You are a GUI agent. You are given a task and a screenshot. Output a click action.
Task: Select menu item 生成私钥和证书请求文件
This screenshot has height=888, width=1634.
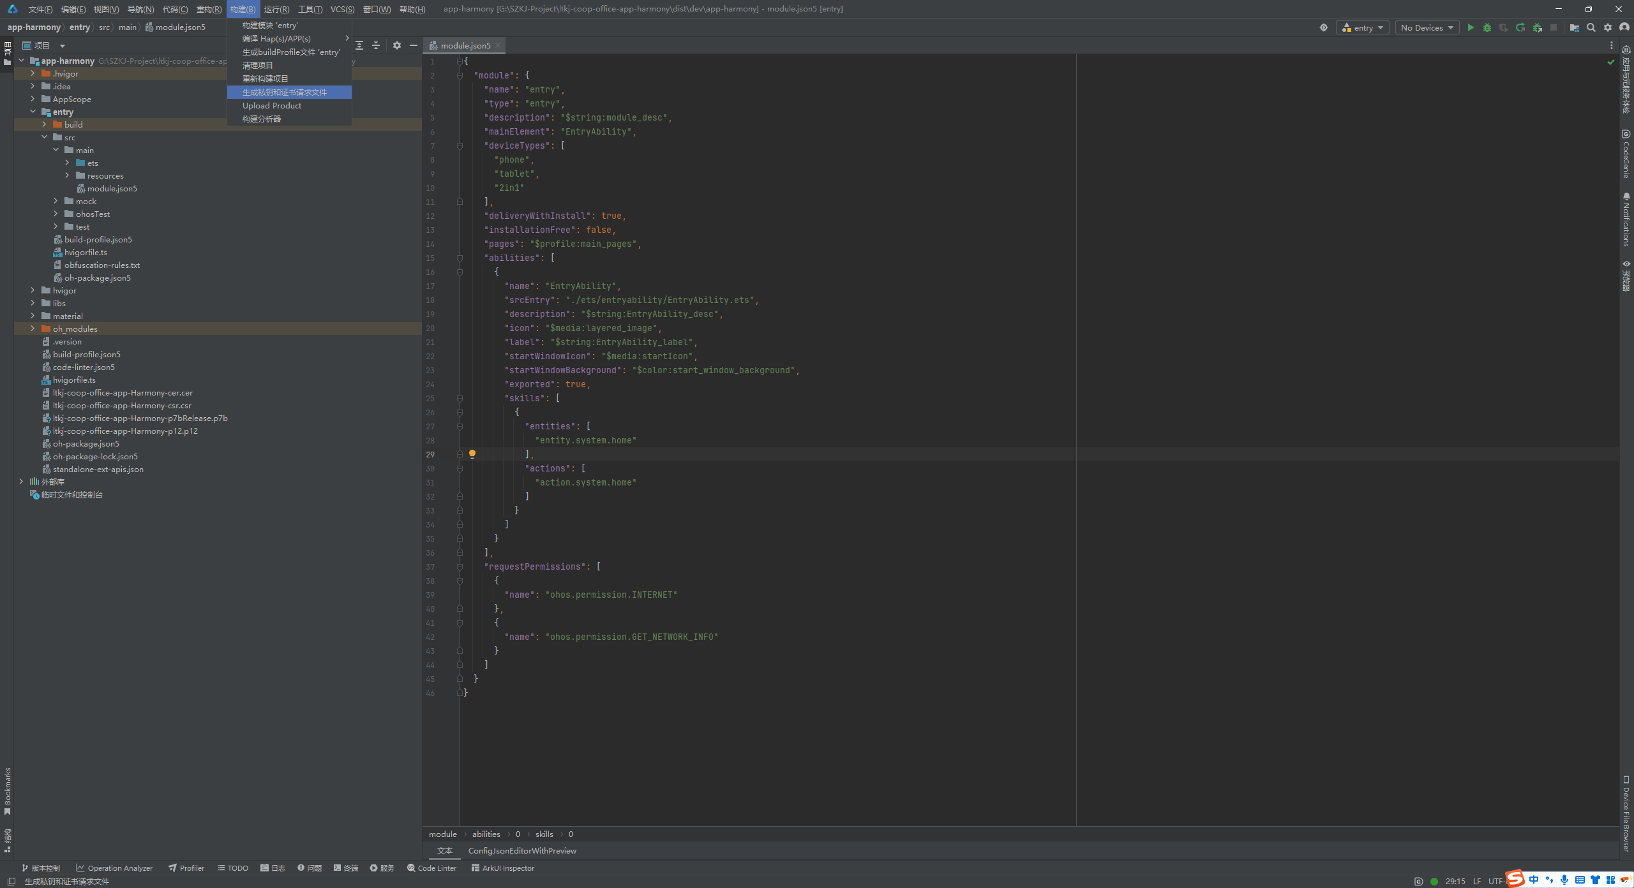click(289, 93)
